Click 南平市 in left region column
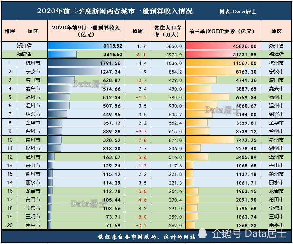The width and height of the screenshot is (293, 244). point(33,225)
